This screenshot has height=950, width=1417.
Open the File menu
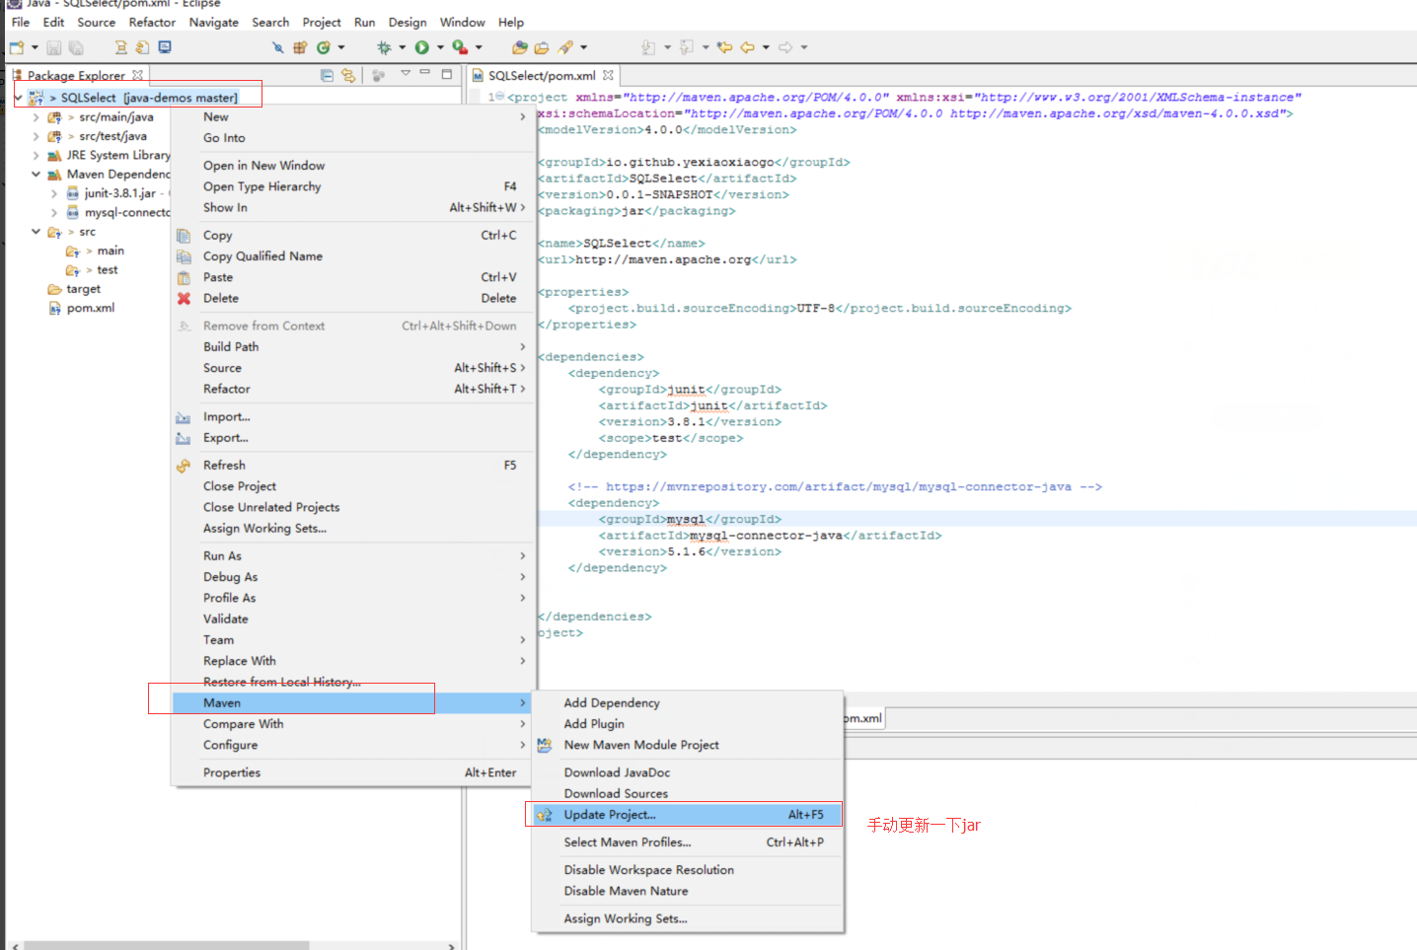tap(21, 22)
